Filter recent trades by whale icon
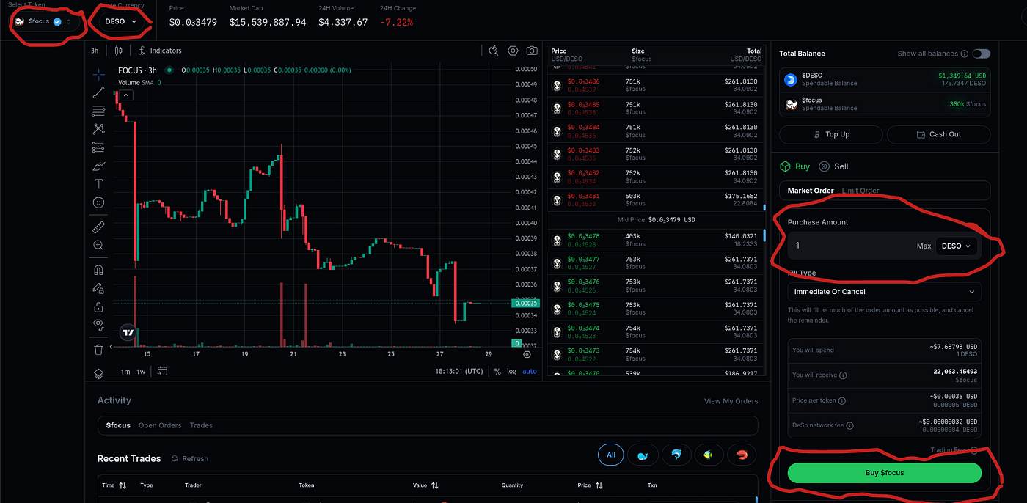The image size is (1027, 503). [x=643, y=455]
